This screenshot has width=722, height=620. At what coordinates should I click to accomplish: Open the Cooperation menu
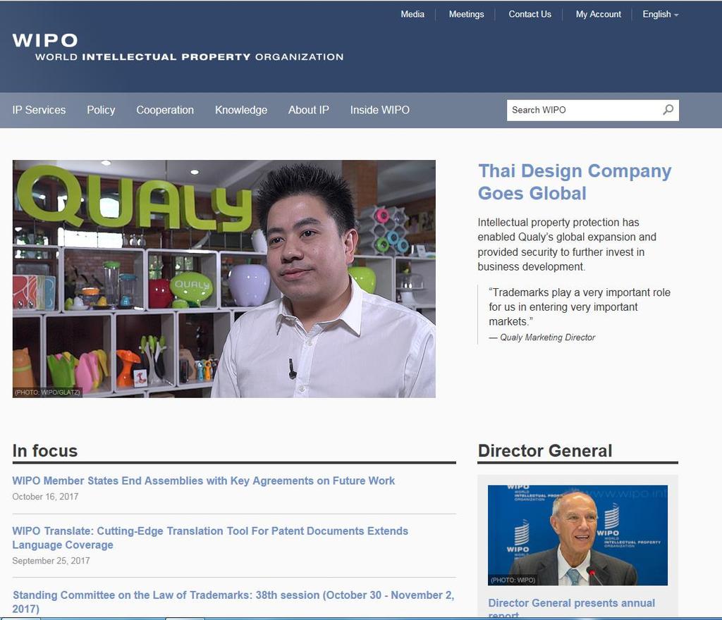tap(165, 110)
